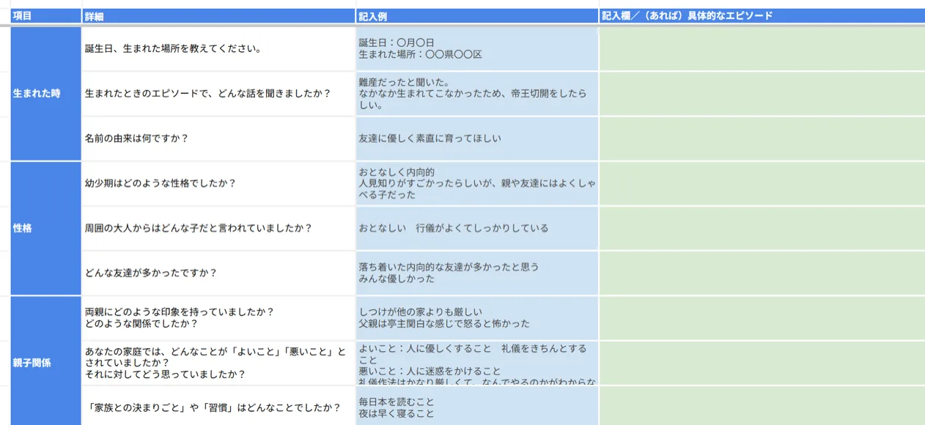Select example cell starting 'おとなしく内向的'
Screen dimensions: 925x425
(x=477, y=184)
